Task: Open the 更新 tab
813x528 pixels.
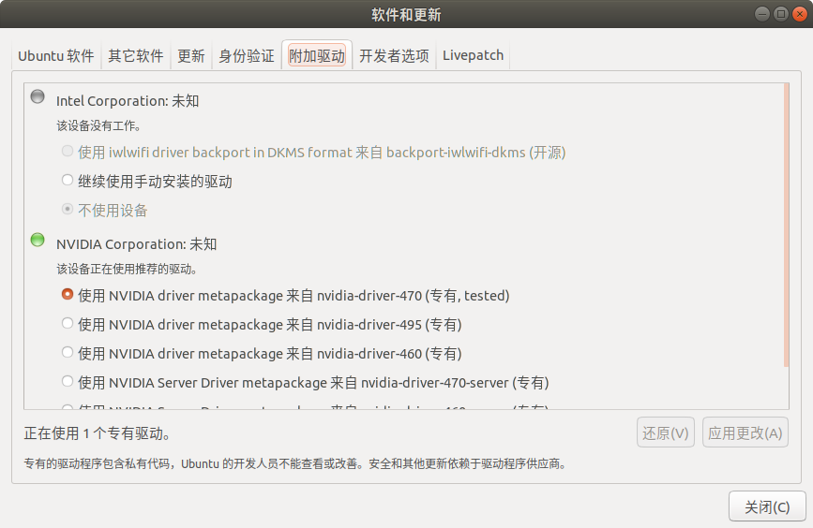Action: click(190, 55)
